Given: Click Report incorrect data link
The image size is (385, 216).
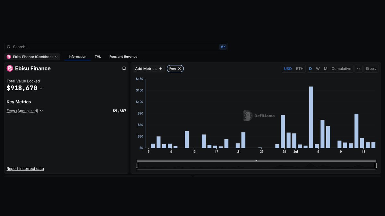Looking at the screenshot, I should point(25,169).
